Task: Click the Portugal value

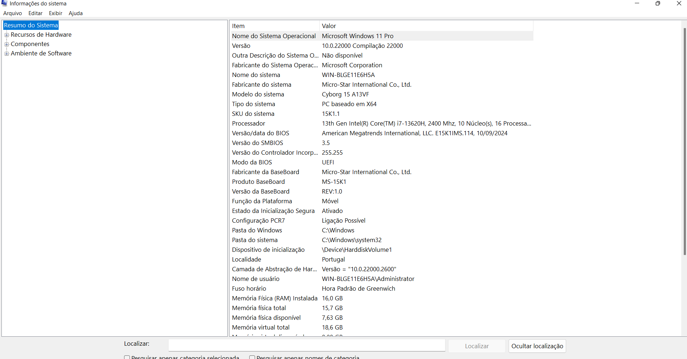Action: (333, 259)
